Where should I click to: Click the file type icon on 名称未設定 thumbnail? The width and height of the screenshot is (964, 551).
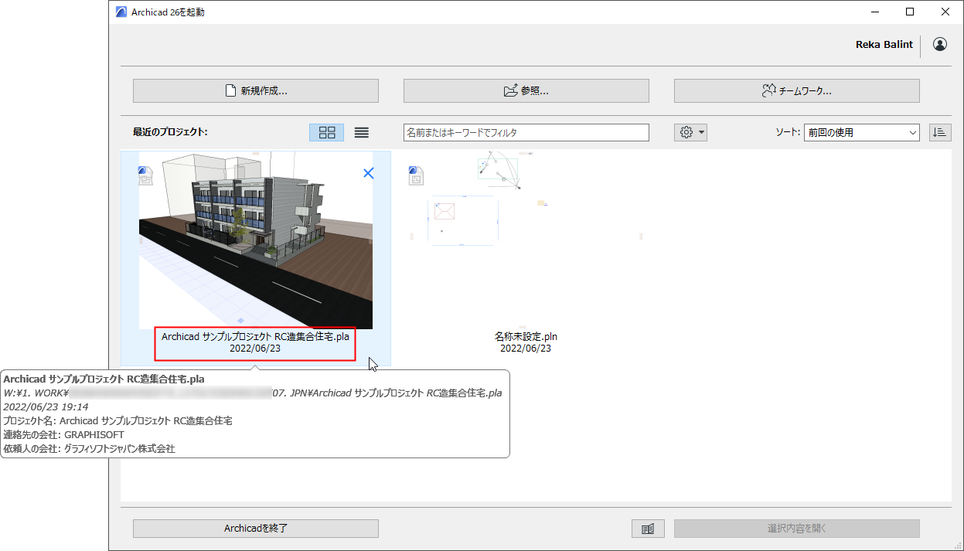click(415, 175)
